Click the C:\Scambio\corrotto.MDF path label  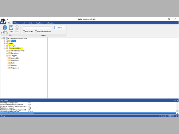coord(18,38)
